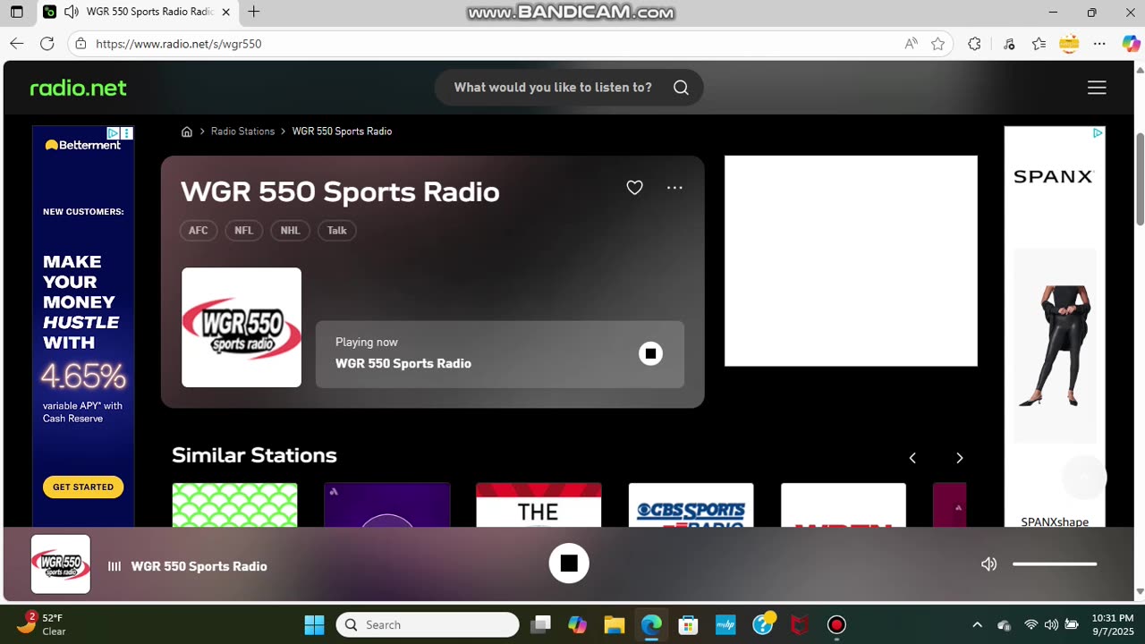
Task: Mute using the speaker volume icon
Action: (x=988, y=564)
